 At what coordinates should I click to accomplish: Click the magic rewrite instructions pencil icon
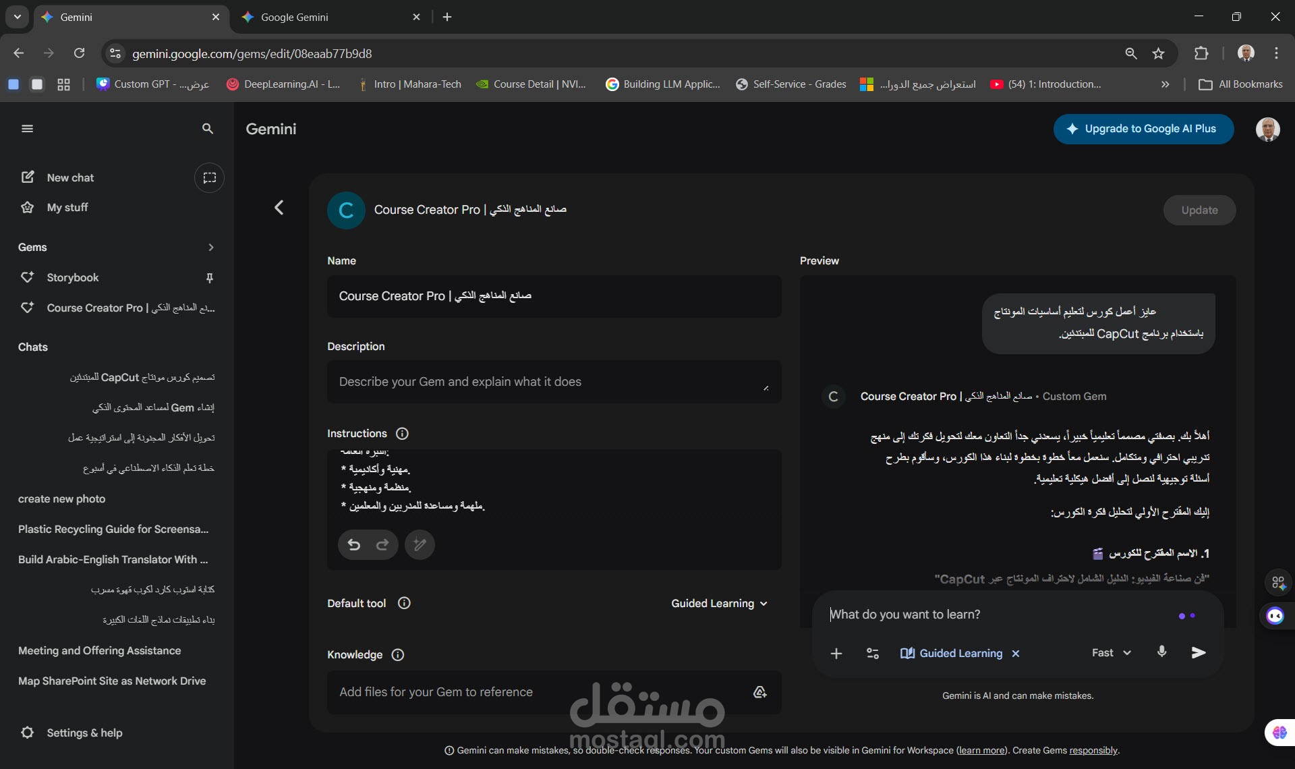click(420, 545)
